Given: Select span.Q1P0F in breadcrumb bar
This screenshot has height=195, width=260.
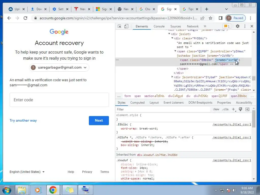Looking at the screenshot, I should [219, 96].
